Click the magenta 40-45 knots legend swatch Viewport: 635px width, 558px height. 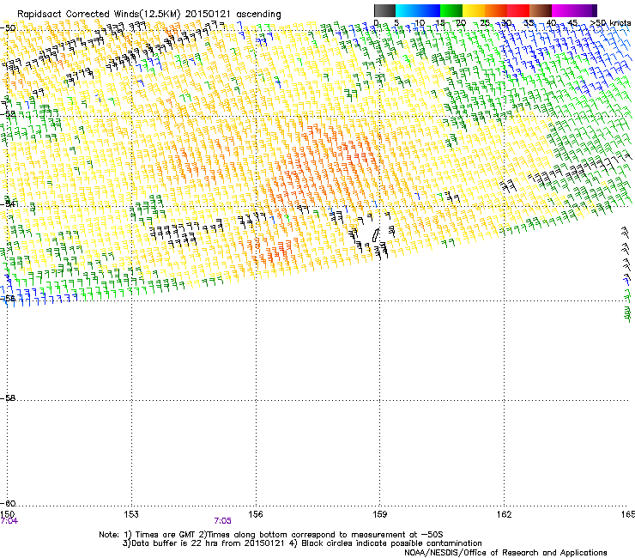[x=563, y=10]
